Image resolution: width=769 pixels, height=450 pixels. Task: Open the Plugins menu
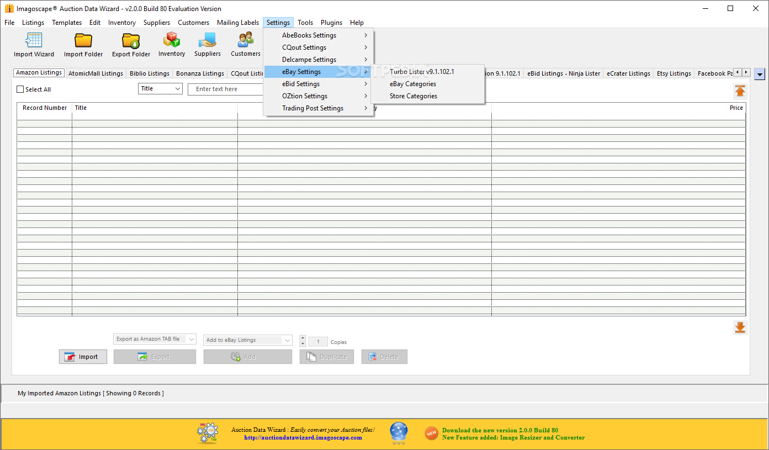(331, 23)
